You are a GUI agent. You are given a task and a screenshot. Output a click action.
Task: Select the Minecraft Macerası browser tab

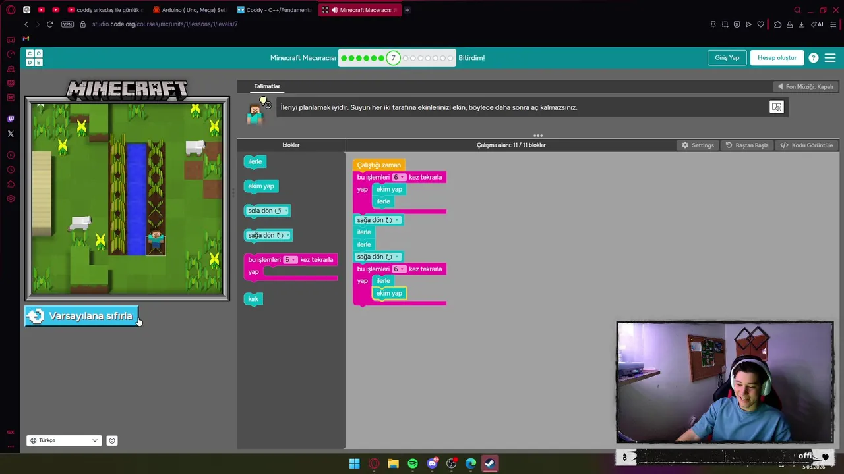click(x=359, y=10)
